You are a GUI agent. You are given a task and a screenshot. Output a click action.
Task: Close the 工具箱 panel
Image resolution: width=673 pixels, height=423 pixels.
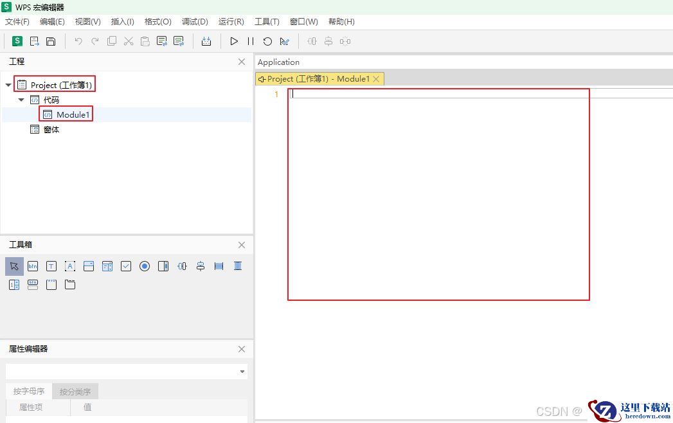[242, 245]
